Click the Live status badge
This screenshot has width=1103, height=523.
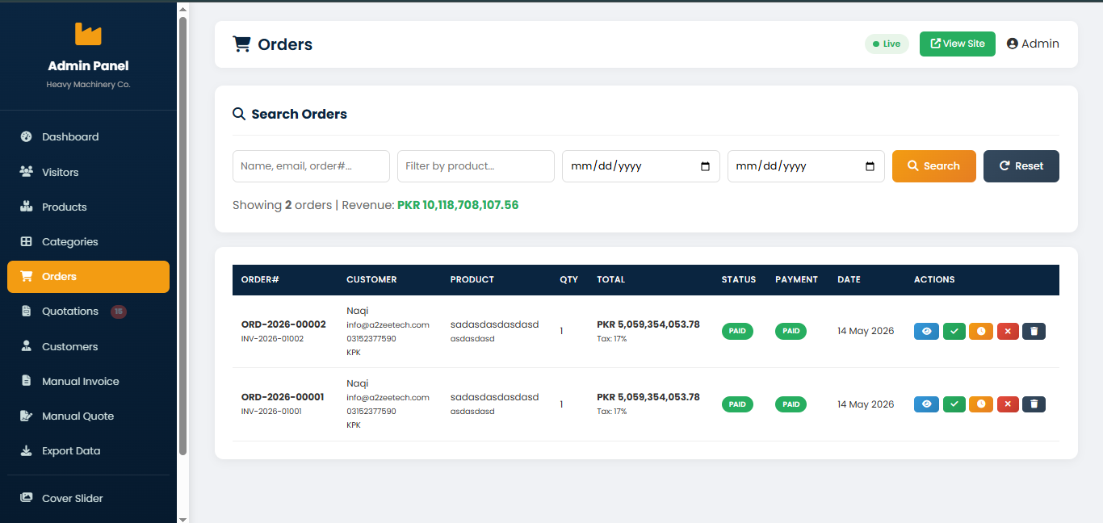click(887, 44)
